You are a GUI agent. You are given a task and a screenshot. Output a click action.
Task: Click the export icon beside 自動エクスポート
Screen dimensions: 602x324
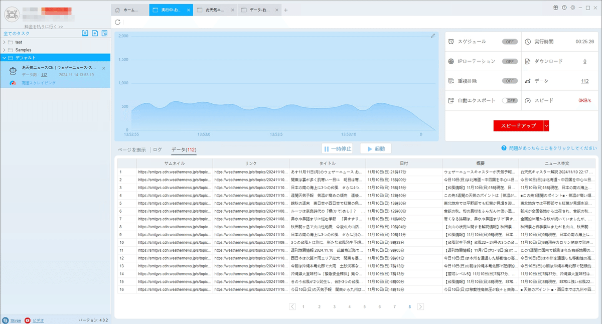pos(452,100)
